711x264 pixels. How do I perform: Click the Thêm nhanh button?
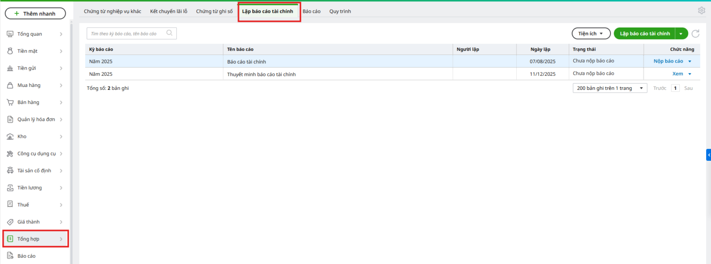35,14
